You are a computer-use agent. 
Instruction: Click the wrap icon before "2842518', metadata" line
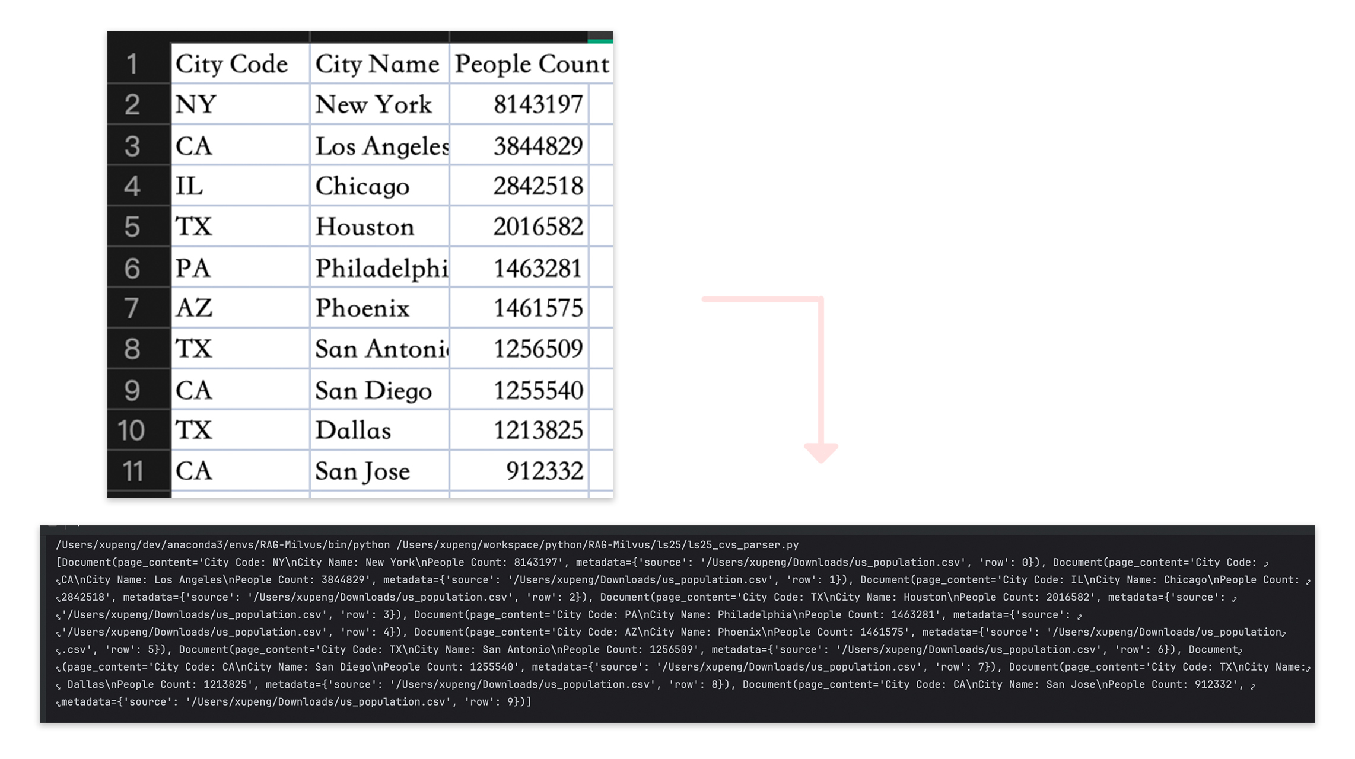click(x=58, y=599)
